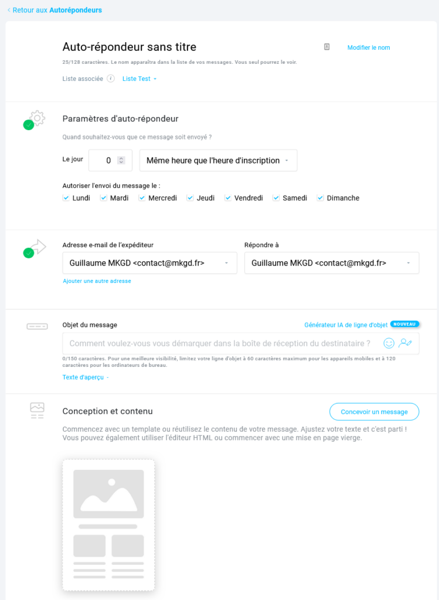Open the Répondre à address dropdown

(332, 263)
